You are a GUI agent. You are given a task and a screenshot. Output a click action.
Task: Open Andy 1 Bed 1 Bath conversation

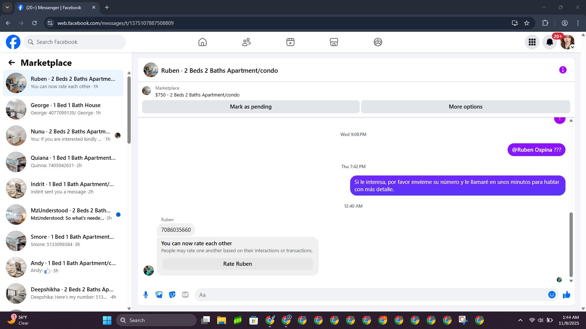(63, 267)
